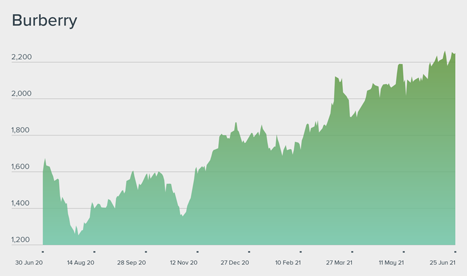The width and height of the screenshot is (467, 276).
Task: Select the 2,200 y-axis label
Action: point(21,57)
